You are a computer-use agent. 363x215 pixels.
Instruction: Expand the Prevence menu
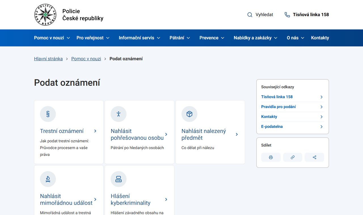[212, 38]
